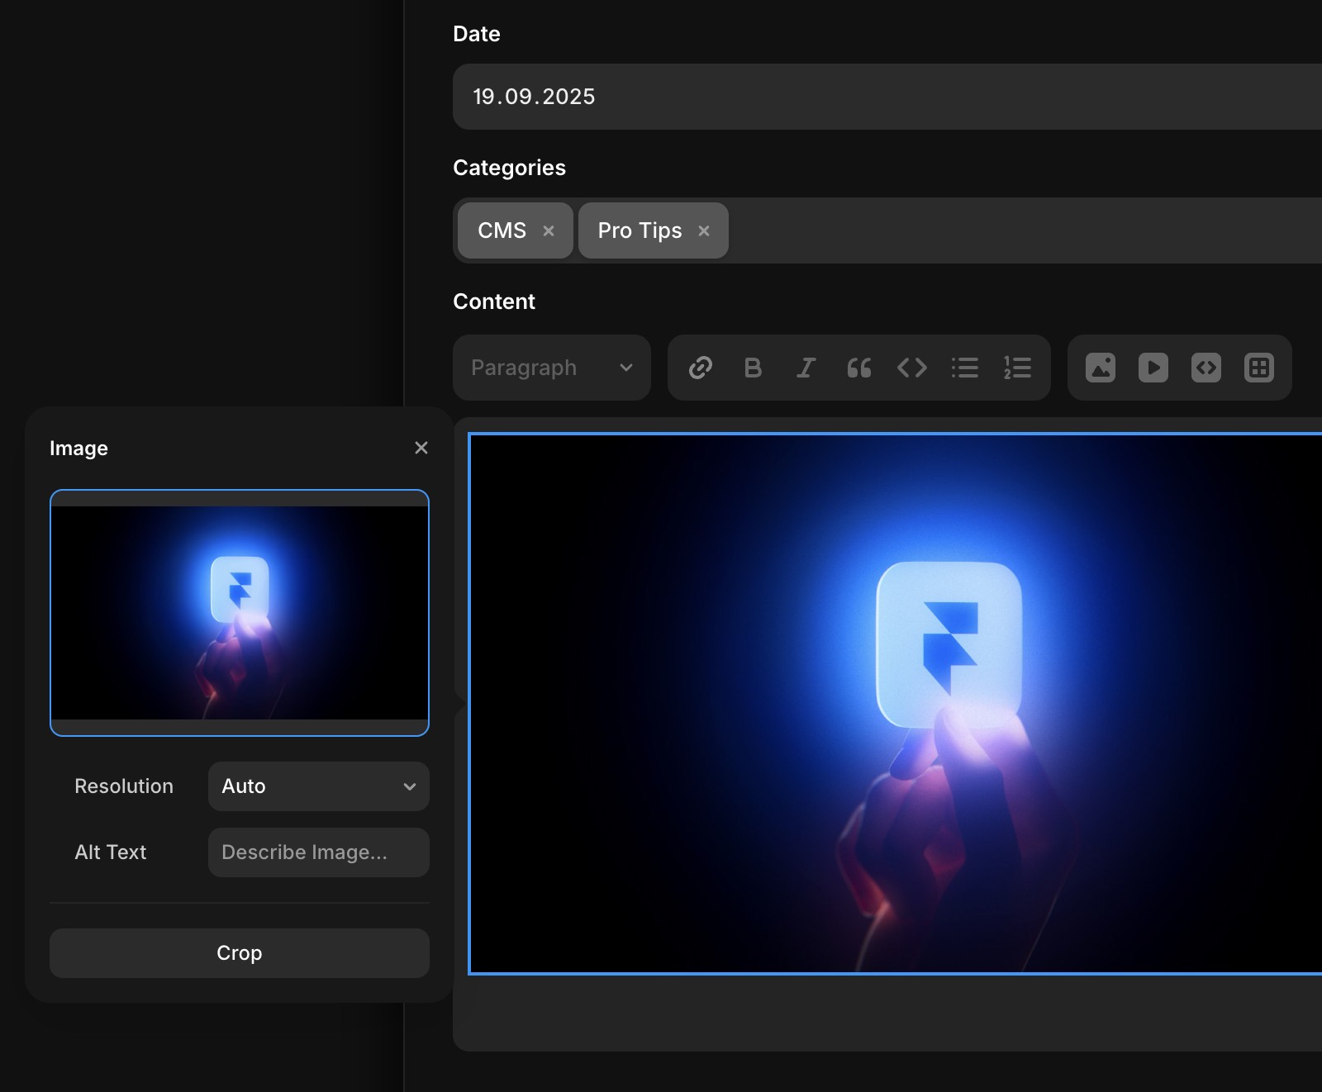Close the Image panel
The height and width of the screenshot is (1092, 1322).
421,448
